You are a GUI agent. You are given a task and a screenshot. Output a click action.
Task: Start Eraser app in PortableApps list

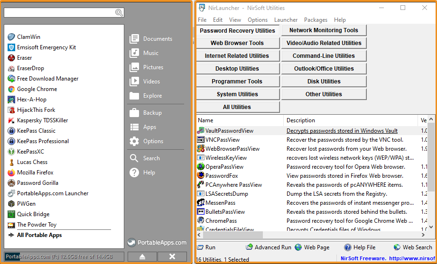coord(20,58)
